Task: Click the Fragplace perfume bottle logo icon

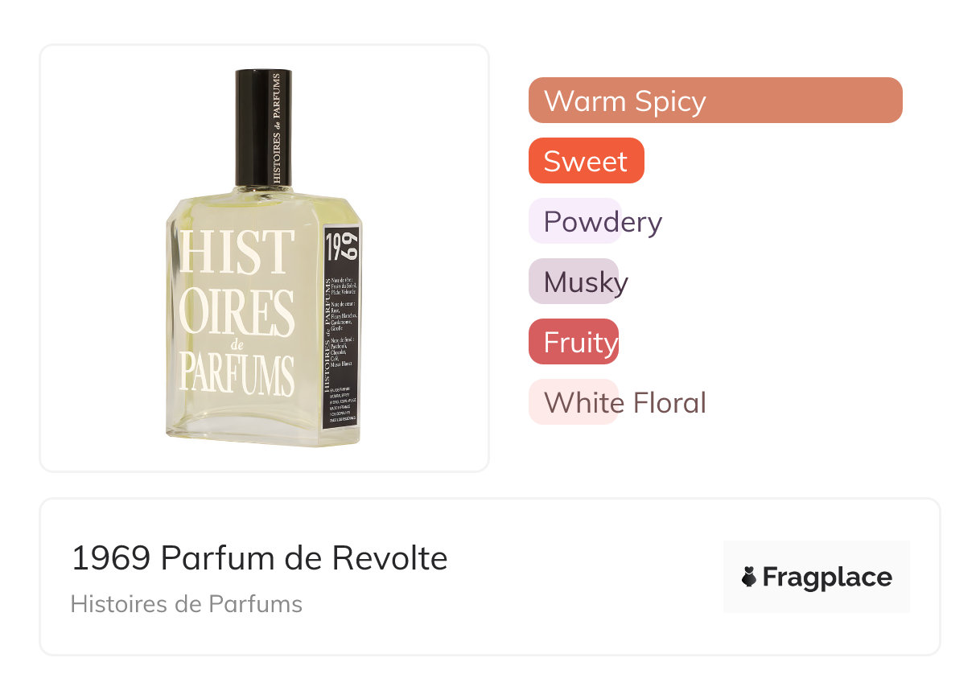Action: [x=749, y=577]
